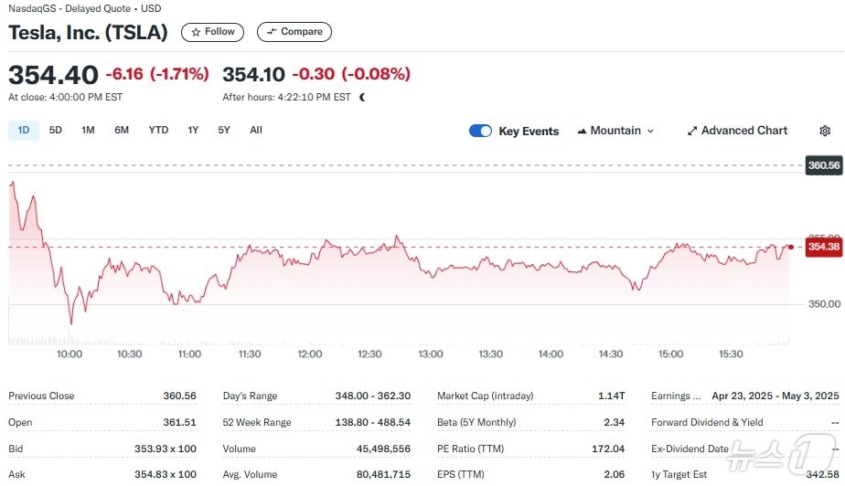Screen dimensions: 845x486
Task: Select the 1M range tab
Action: [x=88, y=130]
